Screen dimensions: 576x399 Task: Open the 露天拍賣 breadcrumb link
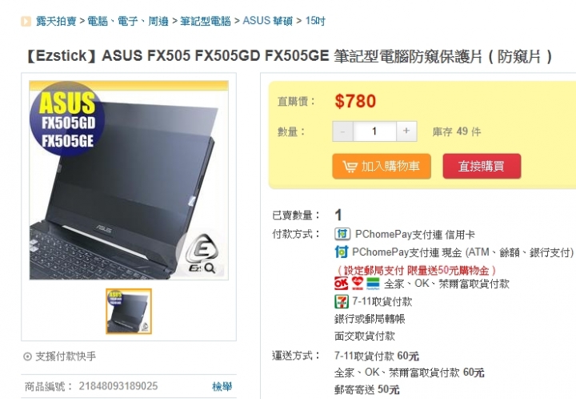point(56,21)
